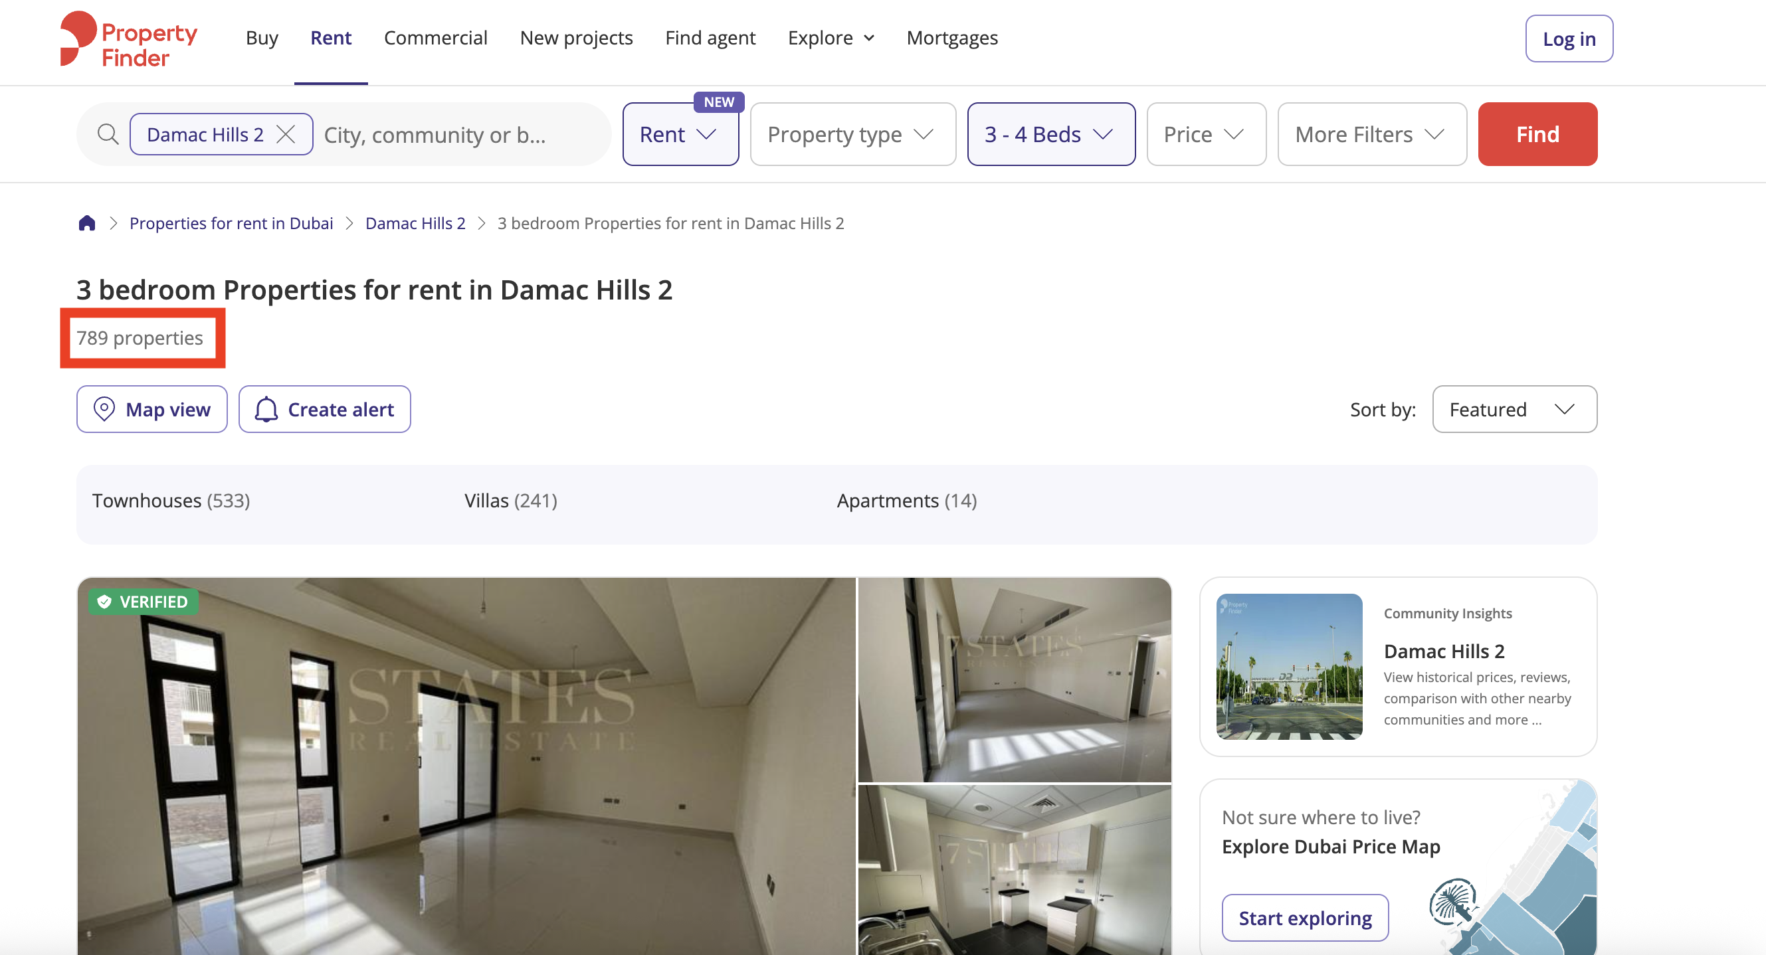1766x955 pixels.
Task: Click the Log in button
Action: point(1569,39)
